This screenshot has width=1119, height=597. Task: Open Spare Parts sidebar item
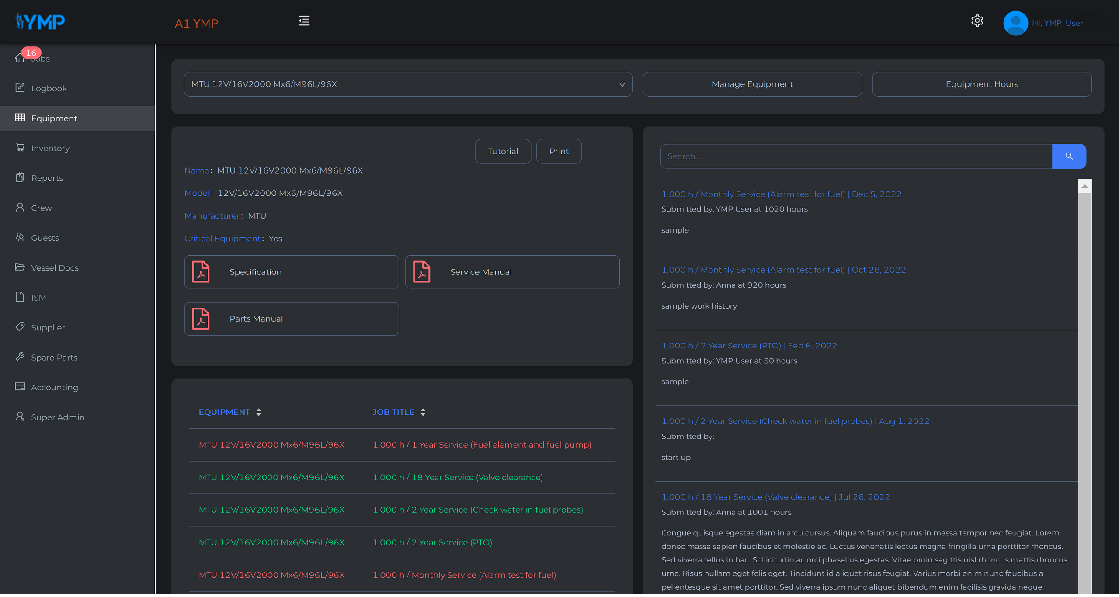(x=54, y=358)
